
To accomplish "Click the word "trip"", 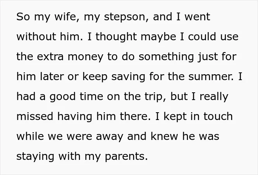I will click(155, 97).
